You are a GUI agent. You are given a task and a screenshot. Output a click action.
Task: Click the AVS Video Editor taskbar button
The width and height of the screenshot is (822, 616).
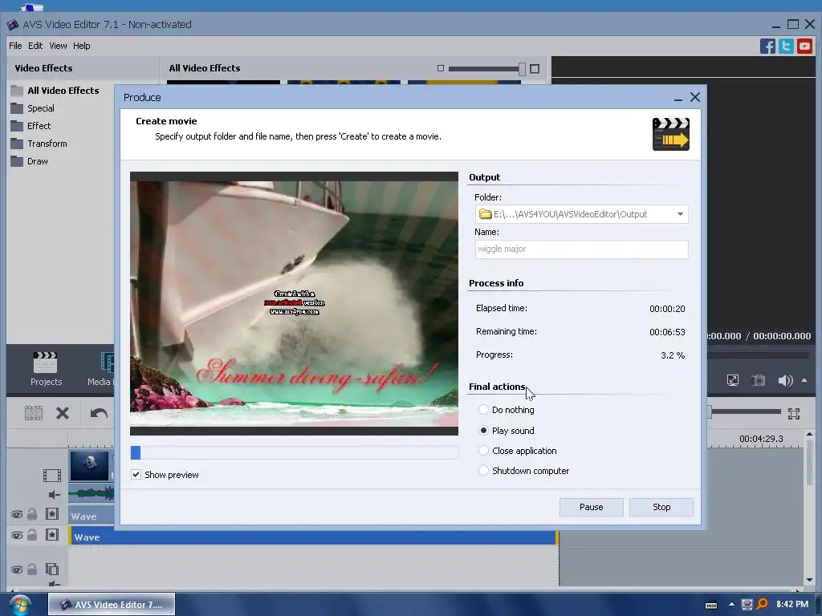(x=112, y=605)
